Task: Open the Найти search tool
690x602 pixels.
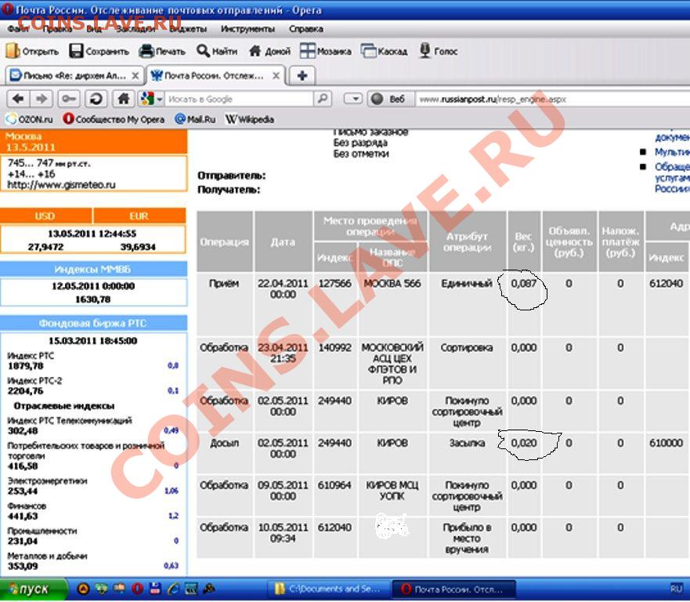Action: pyautogui.click(x=217, y=51)
